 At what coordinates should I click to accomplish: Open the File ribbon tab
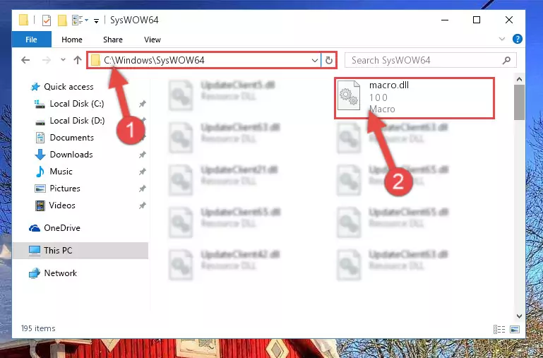click(x=32, y=40)
